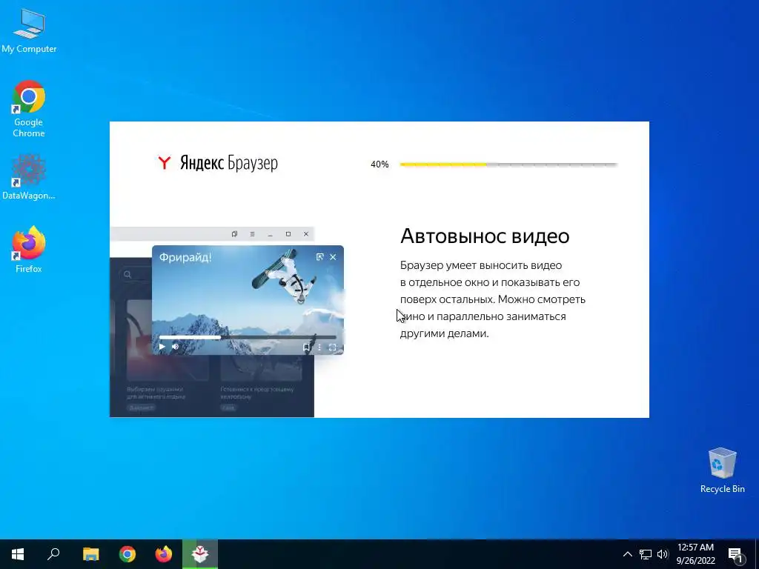Image resolution: width=759 pixels, height=569 pixels.
Task: Open taskbar search magnifier
Action: point(53,554)
